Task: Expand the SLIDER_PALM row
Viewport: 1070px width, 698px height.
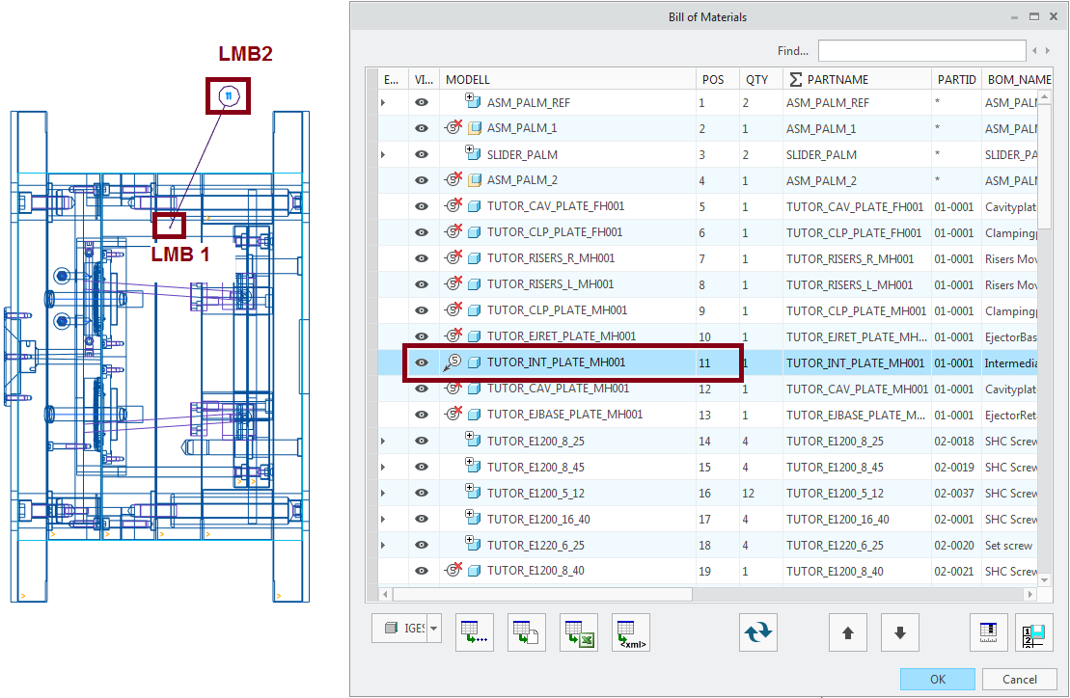Action: pos(383,154)
